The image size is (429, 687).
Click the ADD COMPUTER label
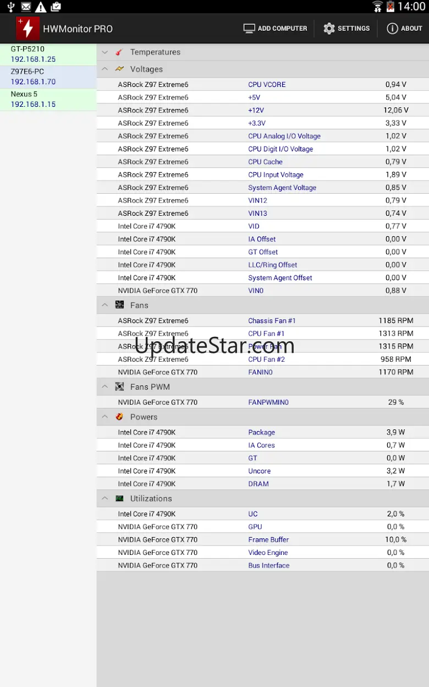[x=283, y=29]
